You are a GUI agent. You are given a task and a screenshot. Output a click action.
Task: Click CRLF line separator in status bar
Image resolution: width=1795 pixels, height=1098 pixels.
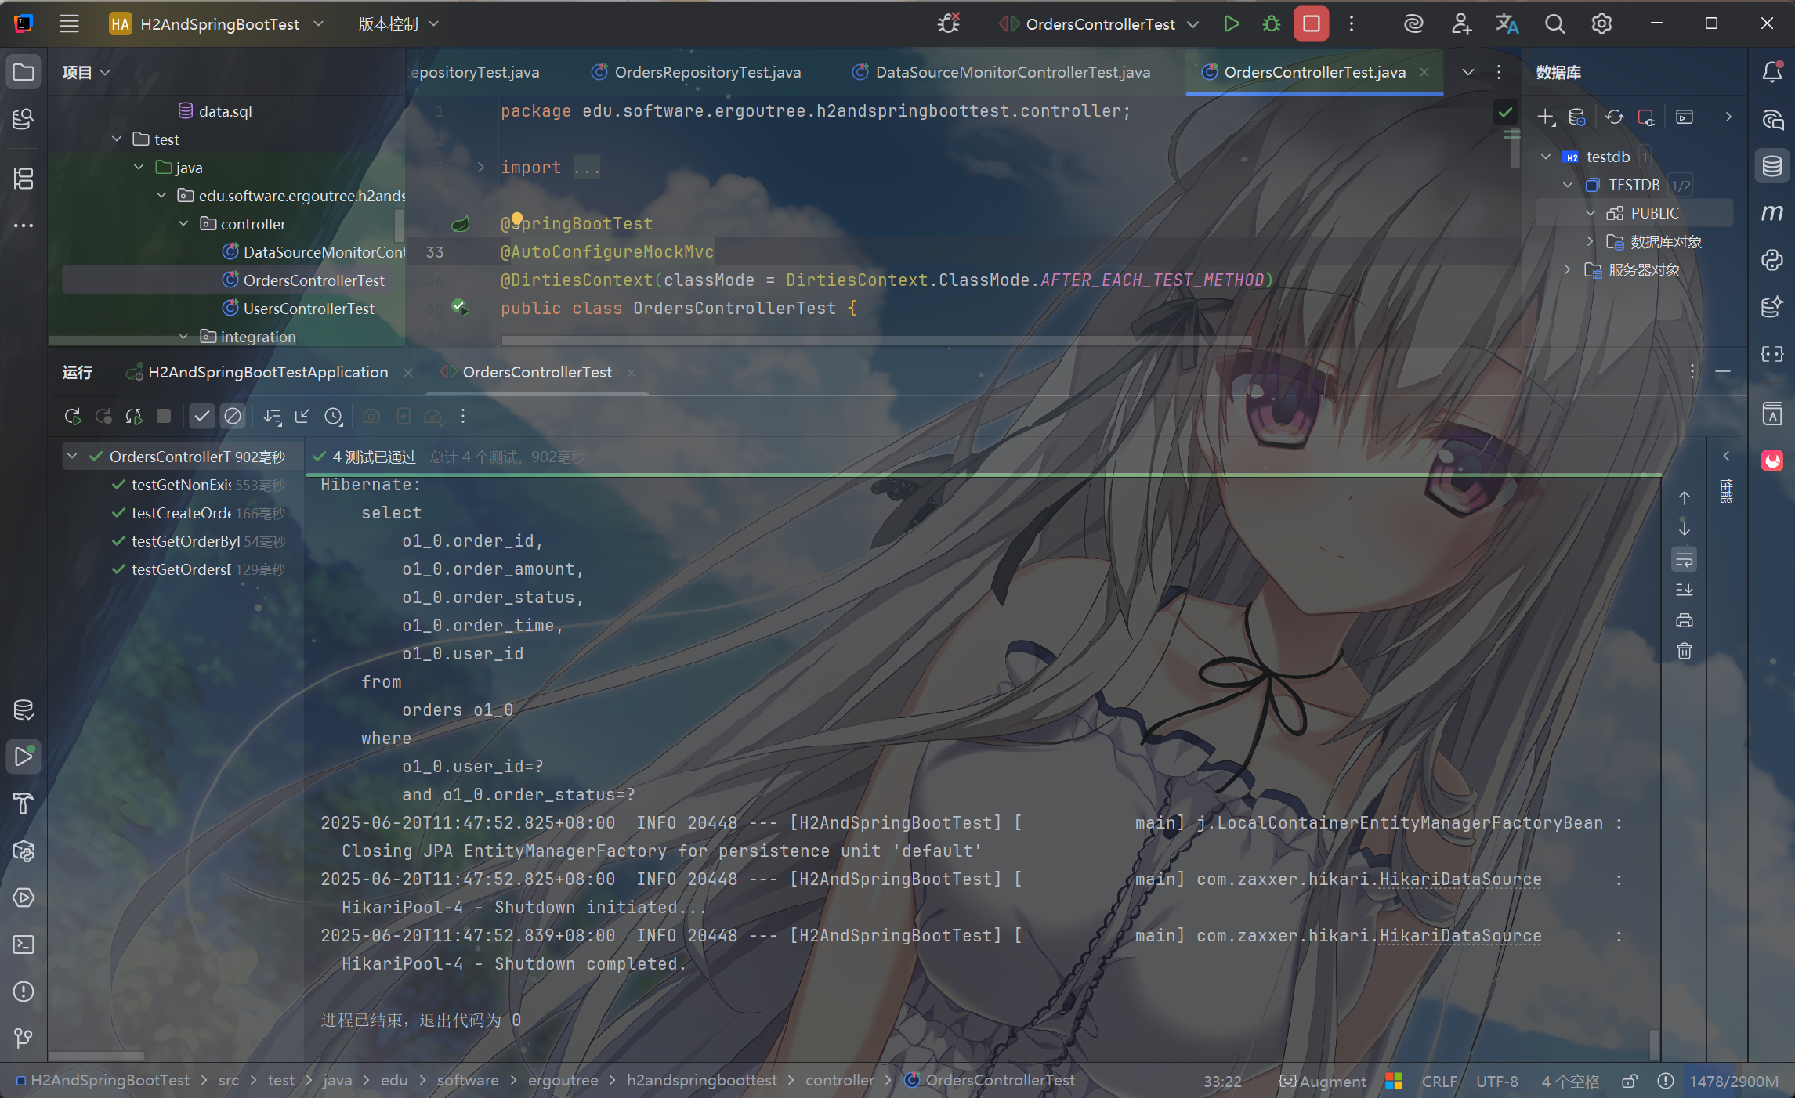pyautogui.click(x=1439, y=1082)
